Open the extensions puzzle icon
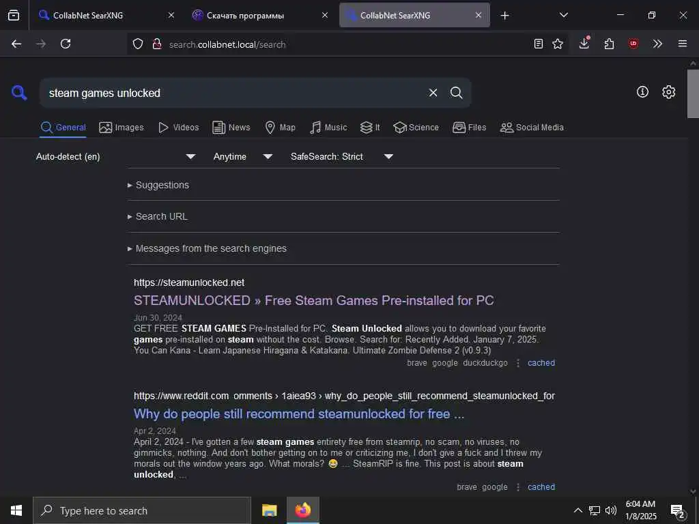This screenshot has height=524, width=699. click(x=609, y=44)
